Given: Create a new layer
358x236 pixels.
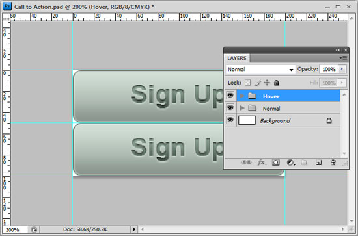Looking at the screenshot, I should pyautogui.click(x=319, y=163).
